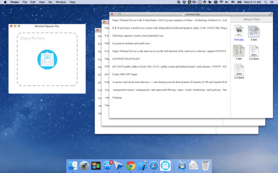278x173 pixels.
Task: Open the volume control in menu bar
Action: (227, 2)
